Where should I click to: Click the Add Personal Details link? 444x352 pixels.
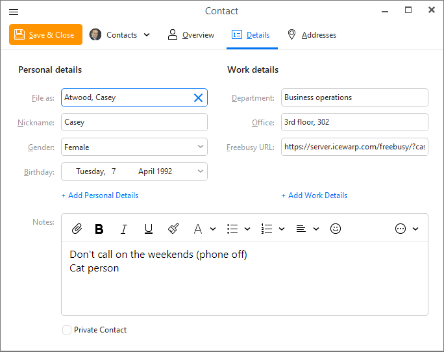(x=100, y=195)
